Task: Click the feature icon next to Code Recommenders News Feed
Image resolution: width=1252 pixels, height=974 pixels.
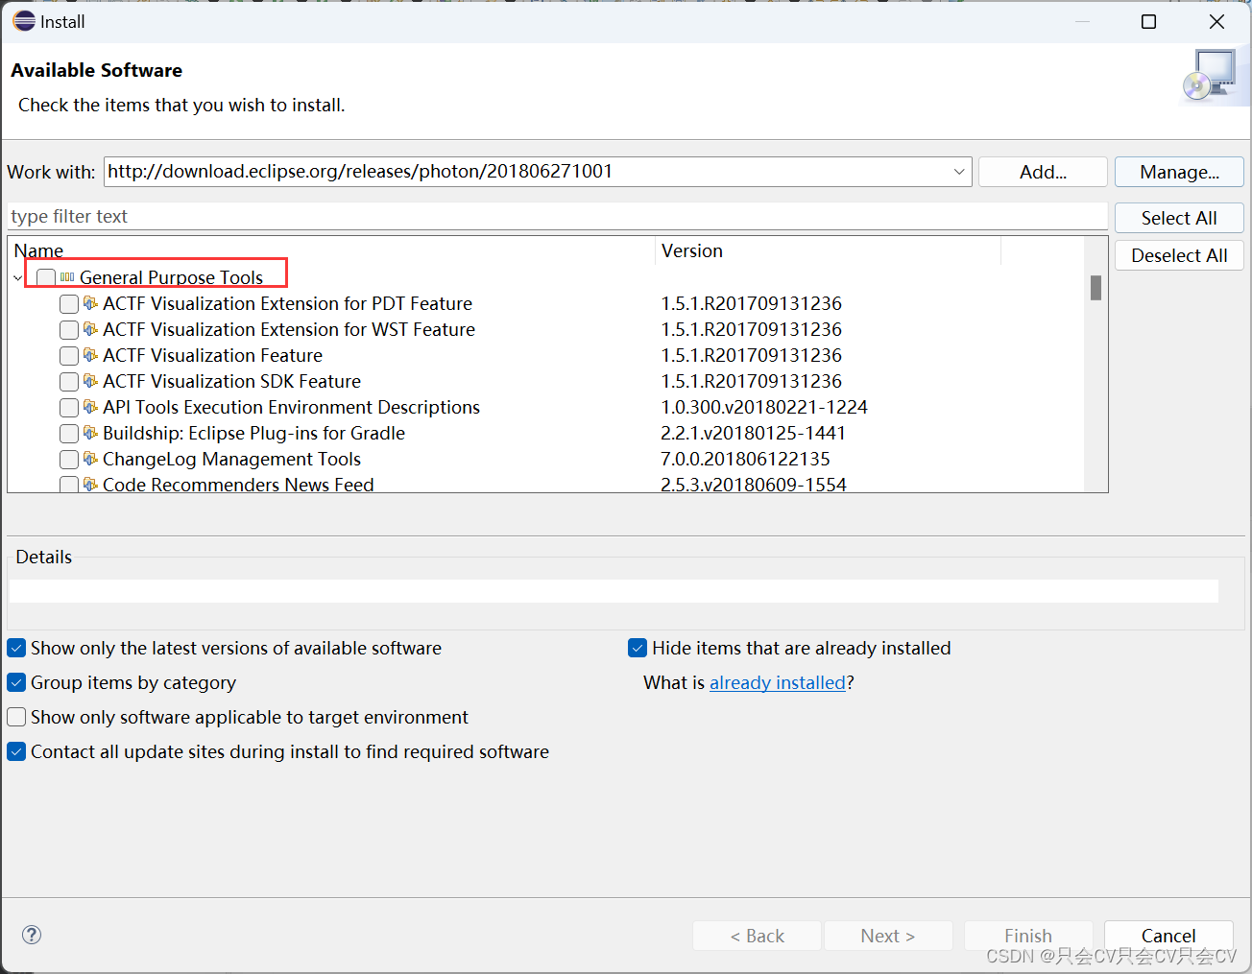Action: click(90, 485)
